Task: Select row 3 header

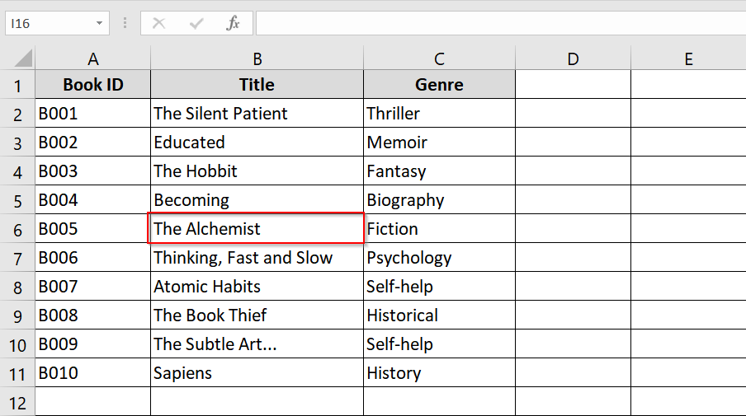Action: pyautogui.click(x=17, y=143)
